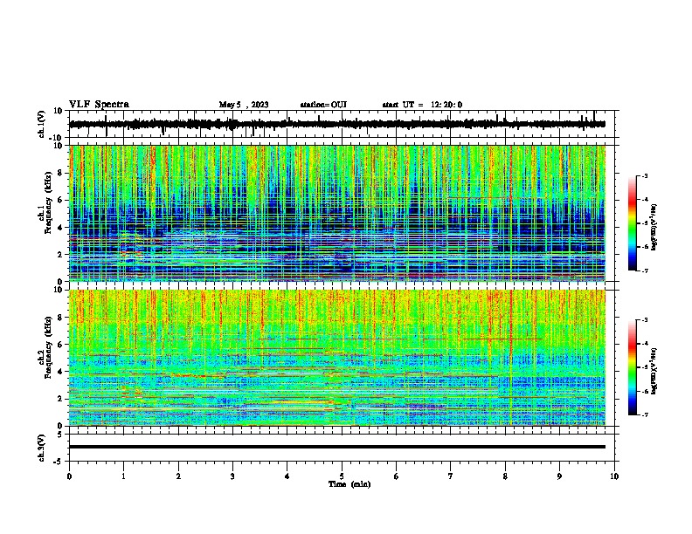The height and width of the screenshot is (534, 692).
Task: Click the "station=OUI" header label
Action: 323,105
